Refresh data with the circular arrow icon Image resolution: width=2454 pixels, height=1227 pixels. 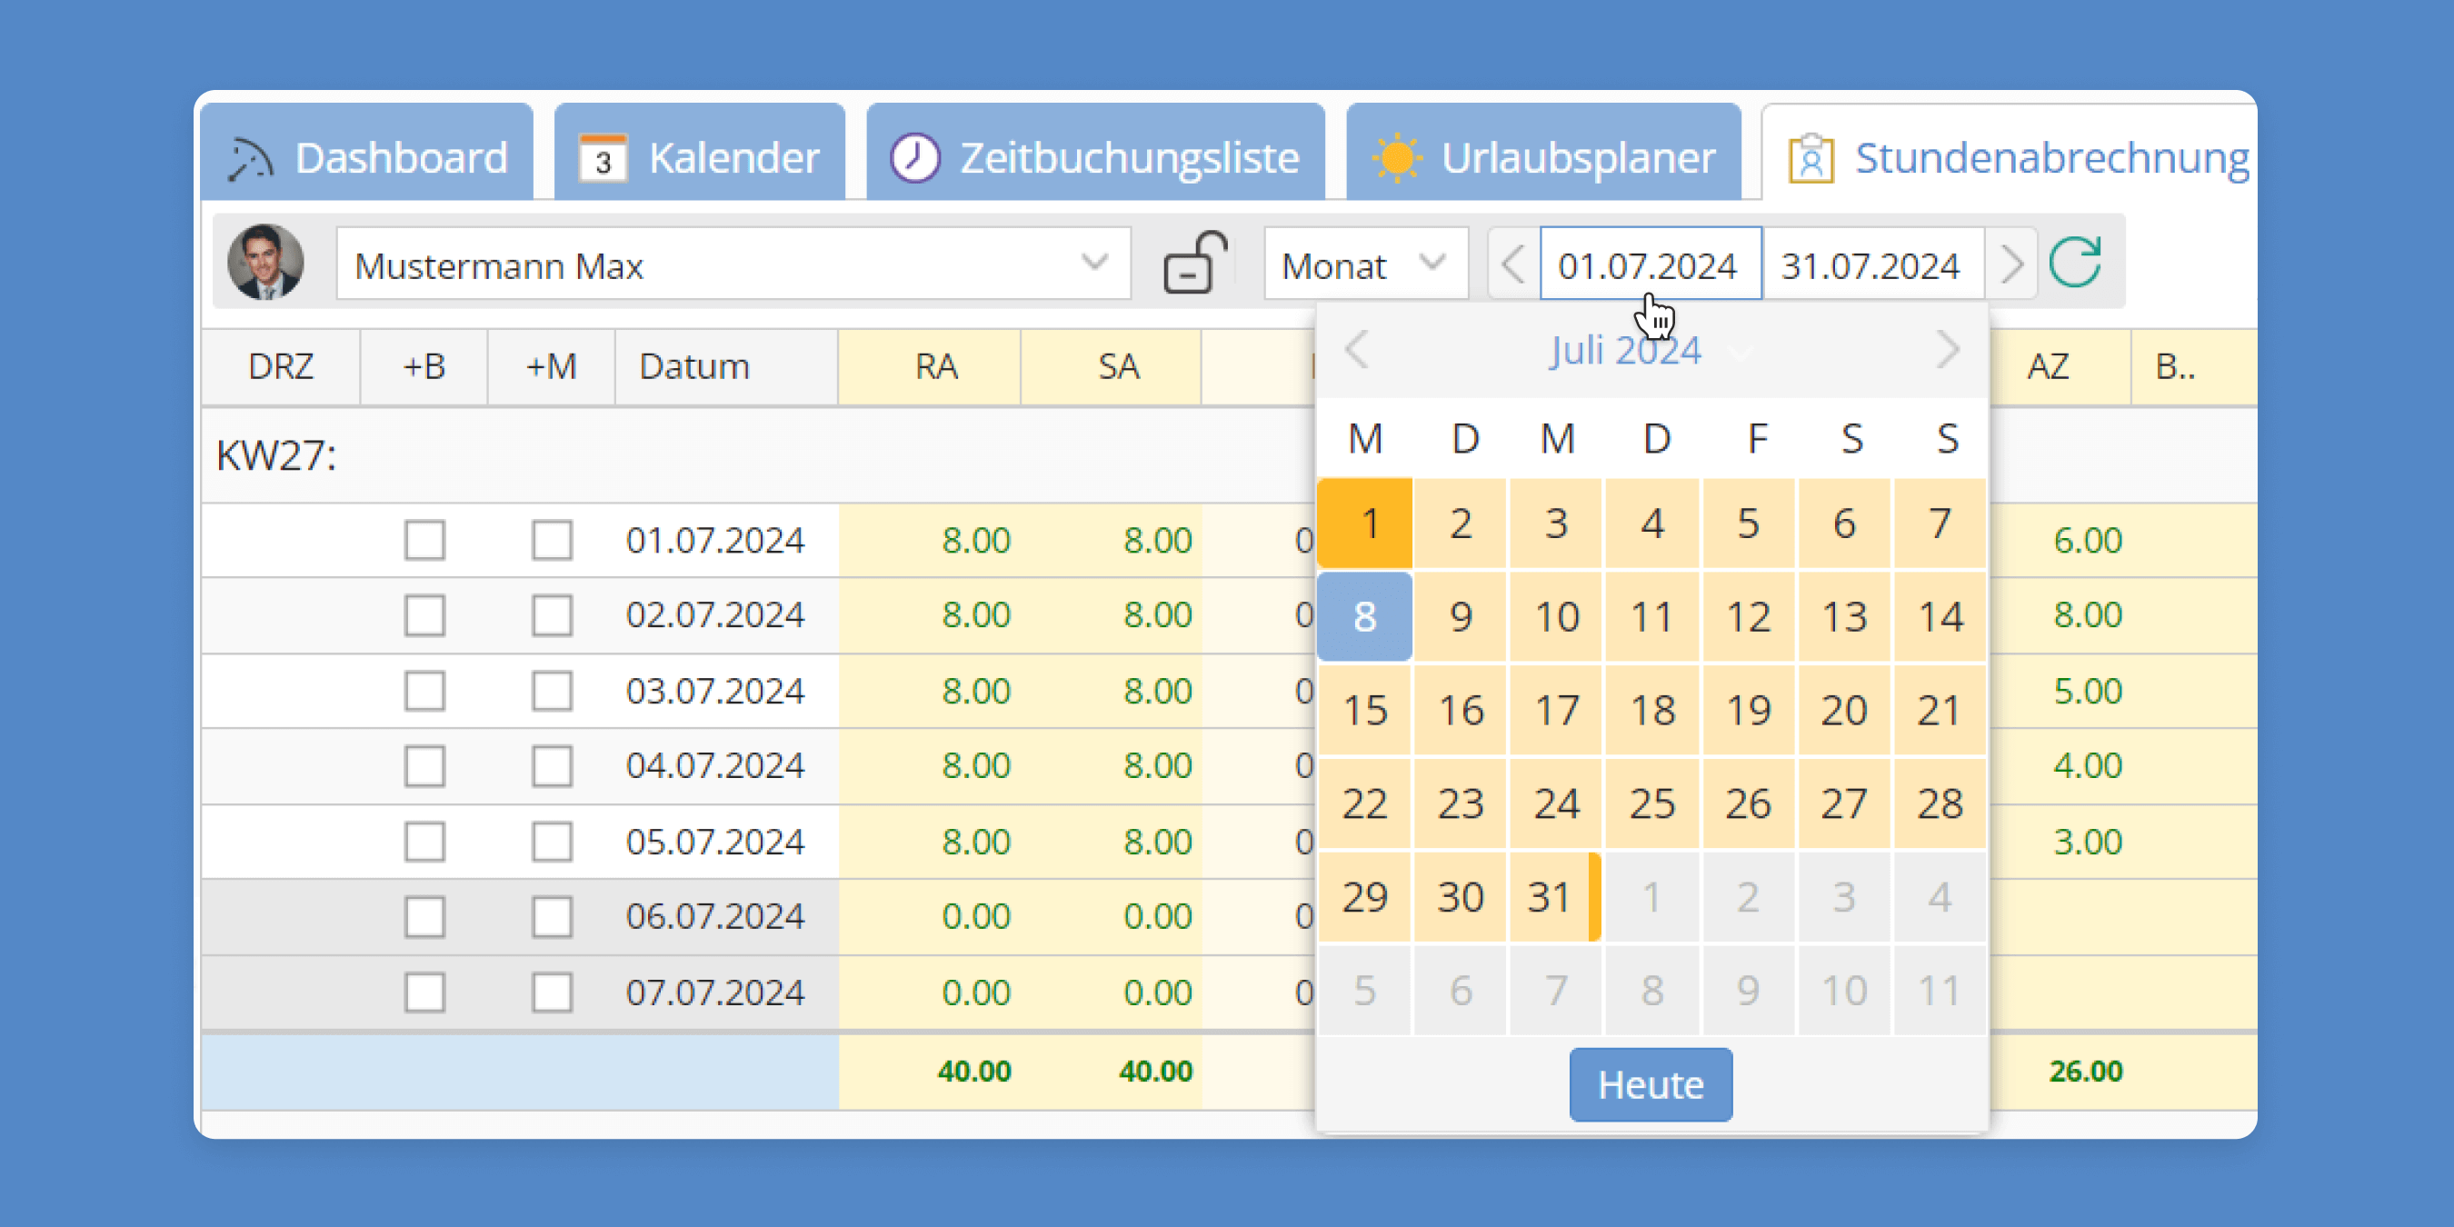(2075, 262)
